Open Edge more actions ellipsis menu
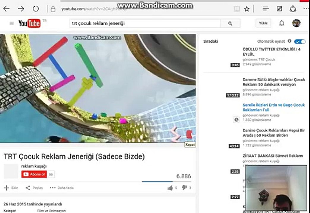This screenshot has width=310, height=213. click(x=306, y=9)
